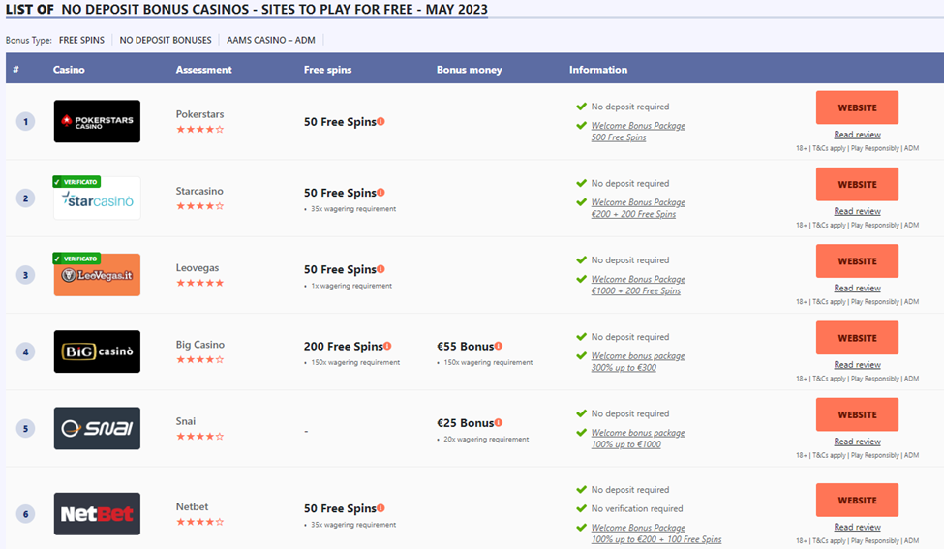Read the Starcasino review
This screenshot has height=549, width=944.
857,211
